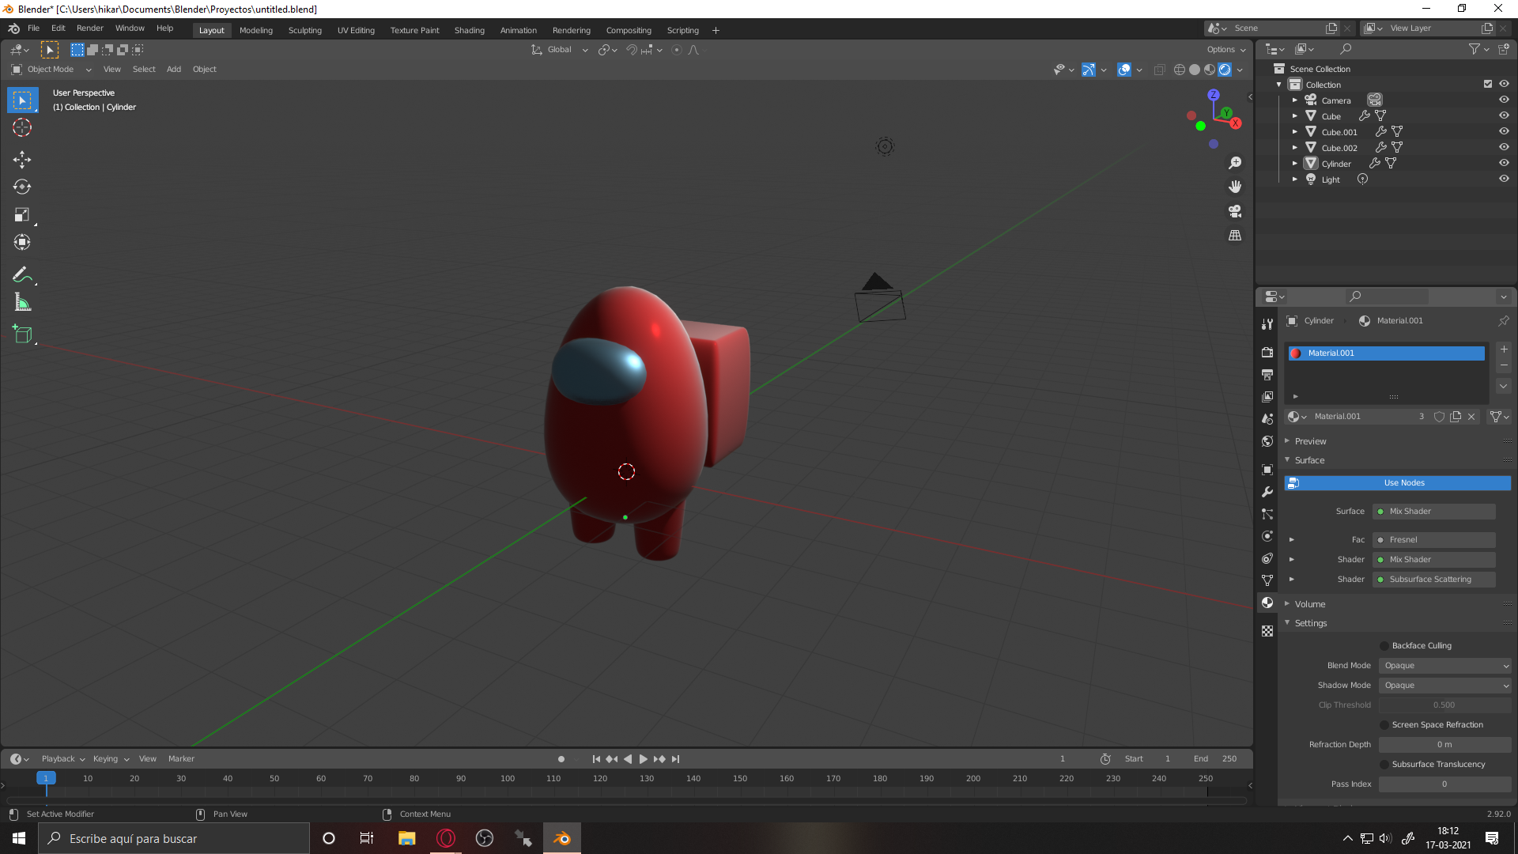Open File Explorer from the Windows taskbar
1518x854 pixels.
(406, 838)
